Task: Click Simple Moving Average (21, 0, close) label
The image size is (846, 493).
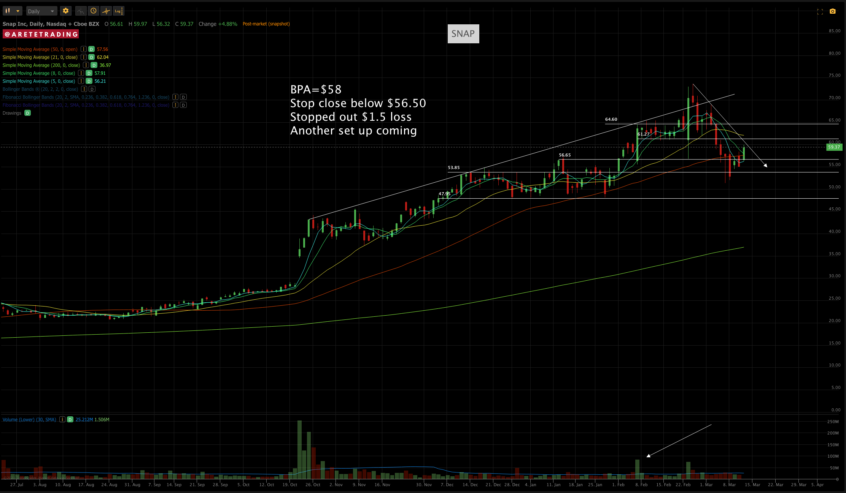Action: [40, 57]
